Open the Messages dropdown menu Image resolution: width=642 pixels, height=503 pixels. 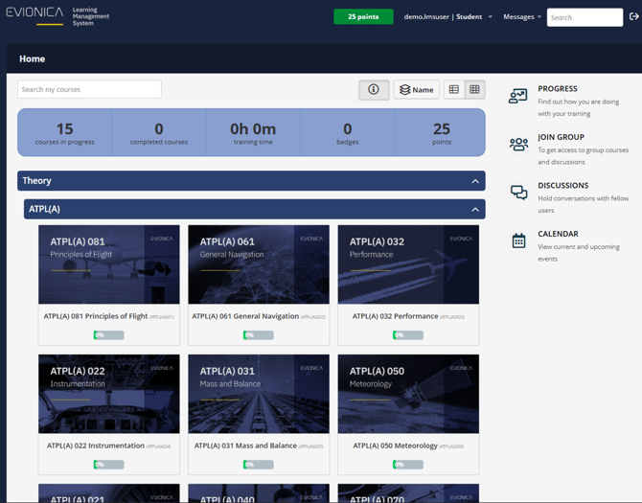coord(522,17)
